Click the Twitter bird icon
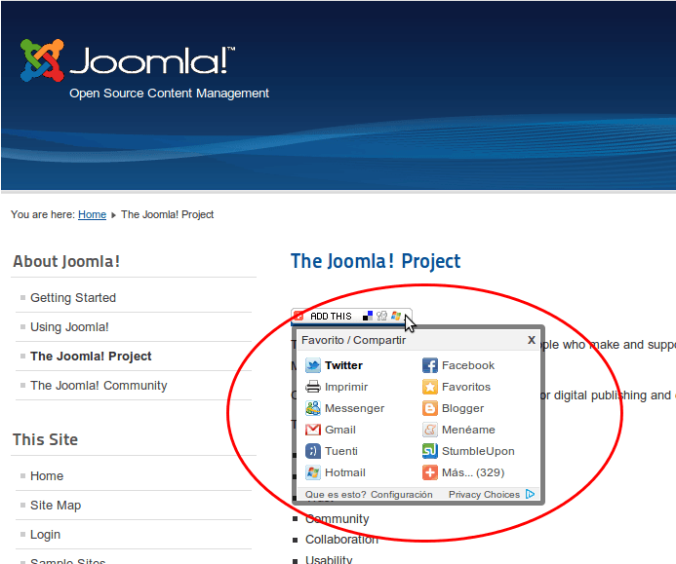The height and width of the screenshot is (564, 676). click(x=313, y=365)
